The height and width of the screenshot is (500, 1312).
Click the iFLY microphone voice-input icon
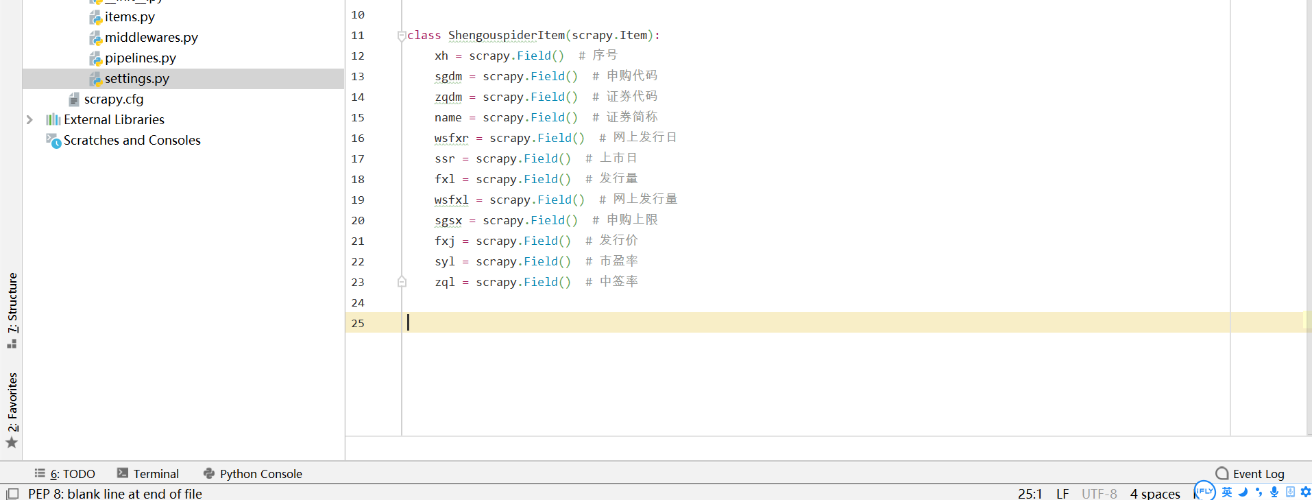point(1274,492)
